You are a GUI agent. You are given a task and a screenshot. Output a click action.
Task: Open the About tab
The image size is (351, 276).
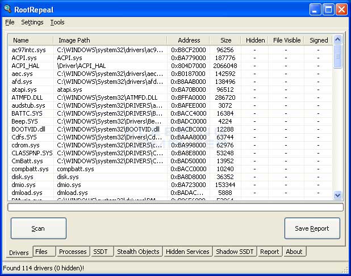(x=294, y=252)
